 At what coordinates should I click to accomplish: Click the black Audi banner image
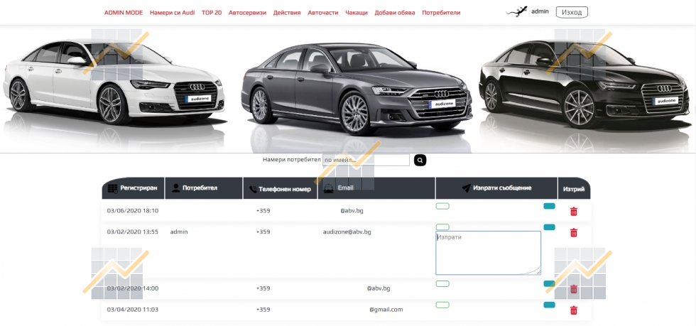(586, 84)
